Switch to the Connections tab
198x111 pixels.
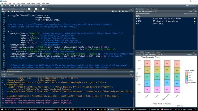154,9
